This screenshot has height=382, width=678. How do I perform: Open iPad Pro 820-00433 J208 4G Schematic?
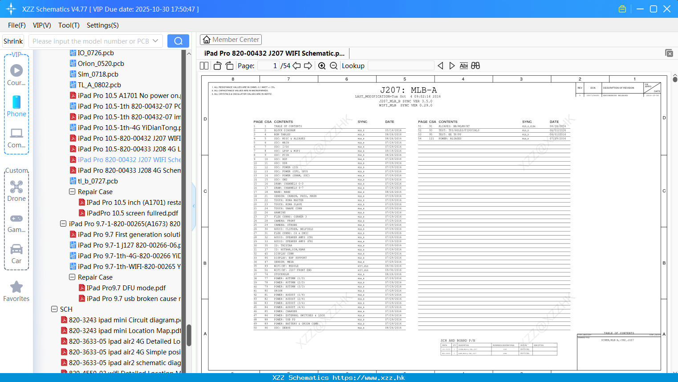point(125,171)
